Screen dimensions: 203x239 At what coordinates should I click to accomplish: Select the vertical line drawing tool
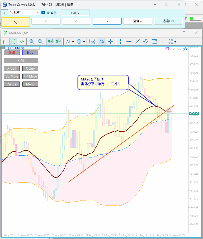[x=120, y=41]
